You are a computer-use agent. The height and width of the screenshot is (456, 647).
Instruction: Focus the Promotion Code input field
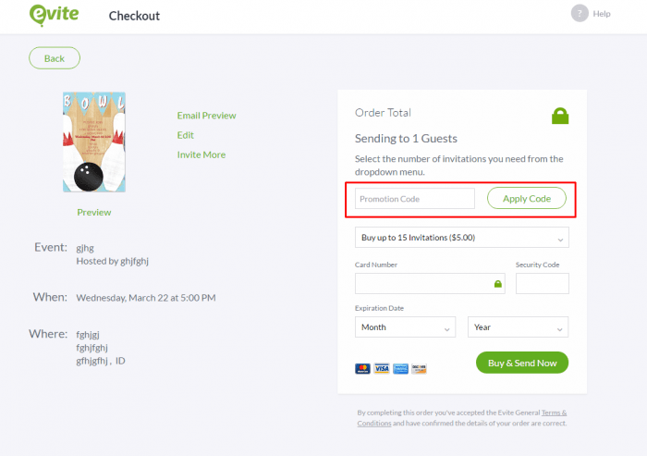coord(414,199)
